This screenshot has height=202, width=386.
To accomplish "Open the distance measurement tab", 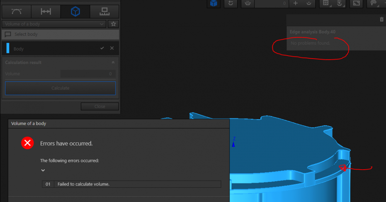I will (46, 12).
